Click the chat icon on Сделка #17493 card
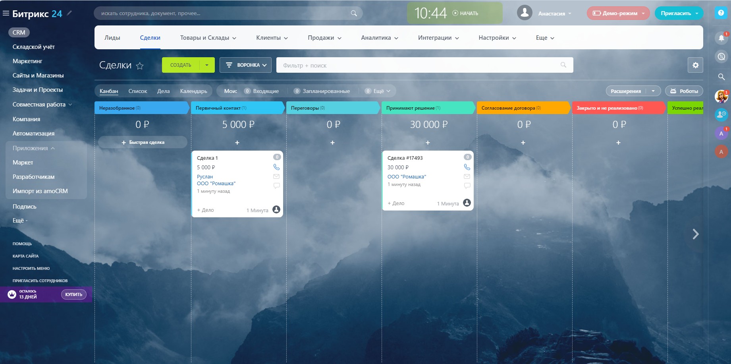Viewport: 731px width, 364px height. tap(467, 186)
